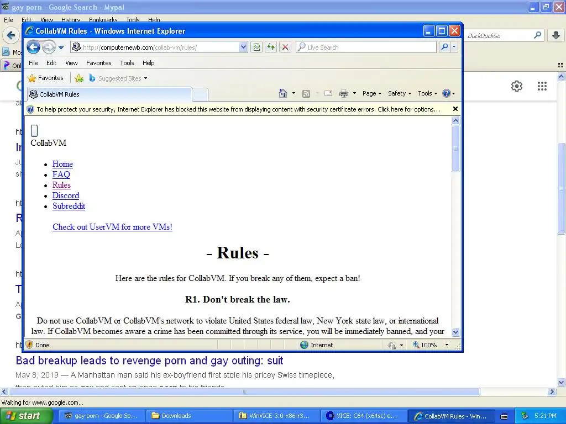Open the IE Help menu
This screenshot has height=424, width=566.
148,63
